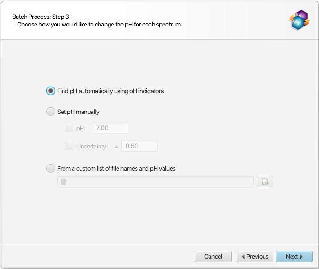The height and width of the screenshot is (269, 319).
Task: Choose the Set pH manually radio option
Action: (51, 112)
